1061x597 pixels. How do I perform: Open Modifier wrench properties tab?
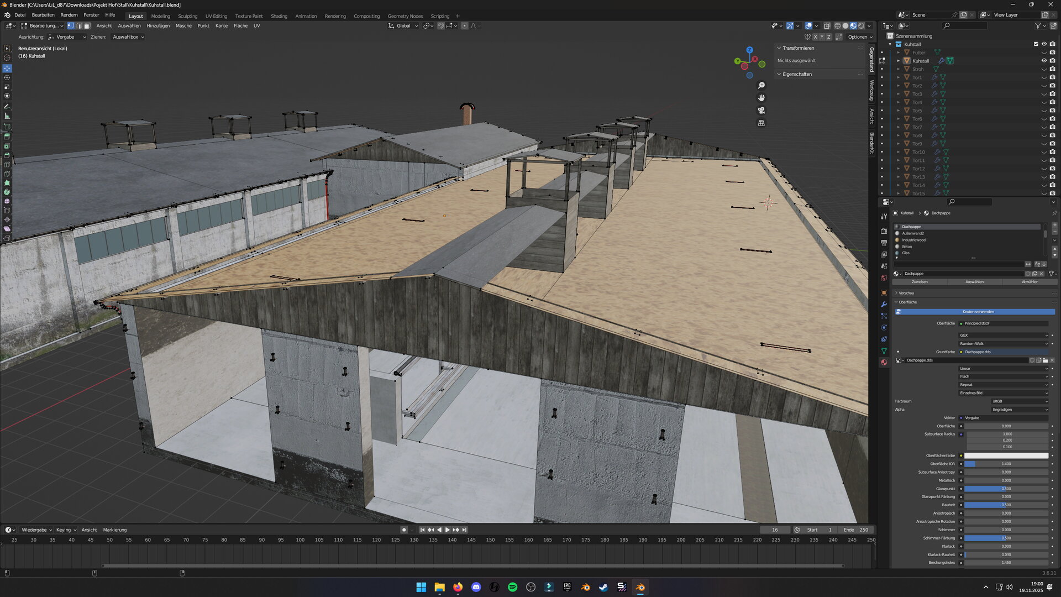(x=884, y=305)
